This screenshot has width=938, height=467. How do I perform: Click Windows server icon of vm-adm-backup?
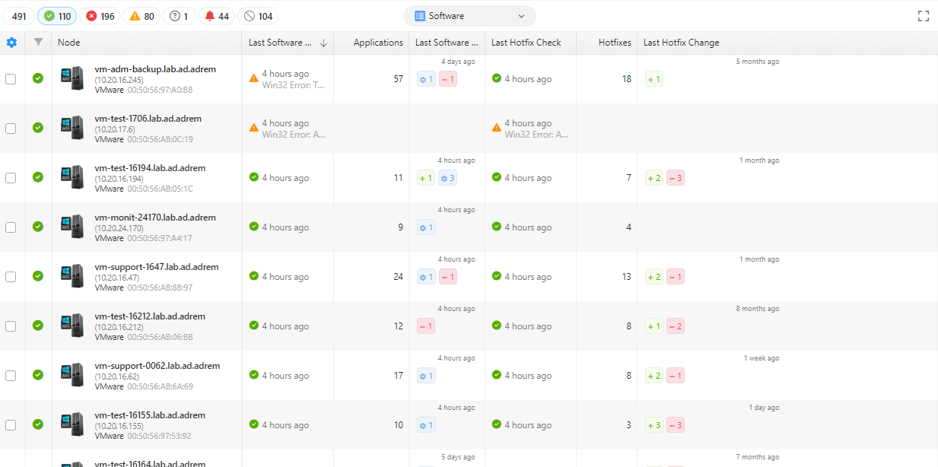click(72, 78)
